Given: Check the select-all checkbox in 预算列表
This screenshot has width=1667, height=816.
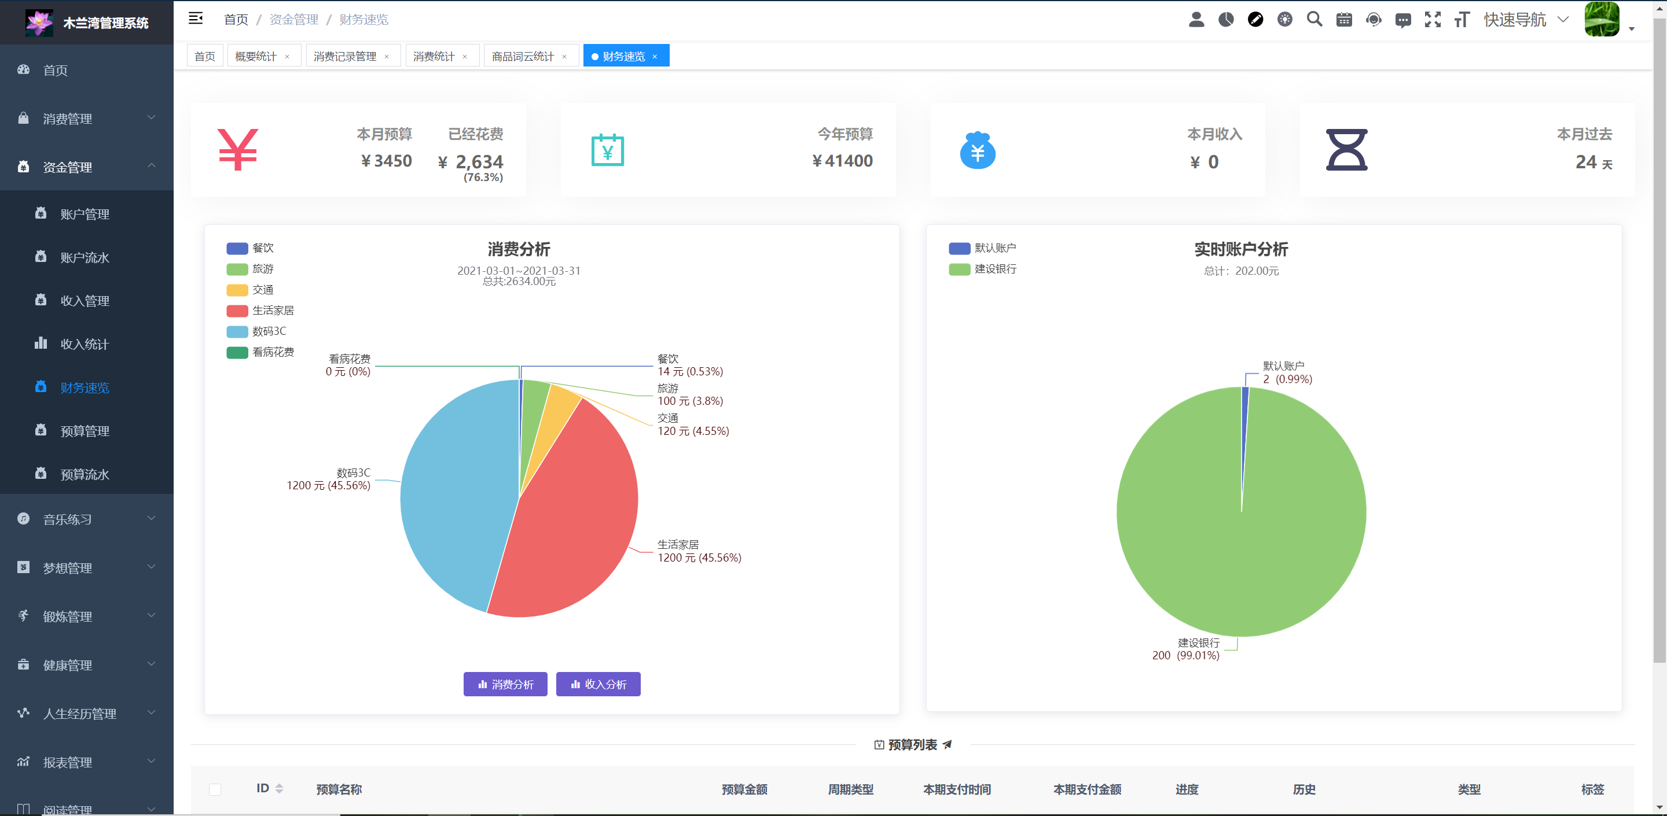Looking at the screenshot, I should [x=215, y=789].
